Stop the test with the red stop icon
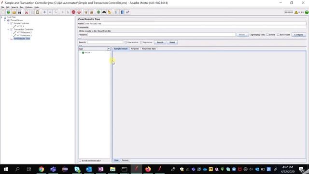Image resolution: width=309 pixels, height=174 pixels. coord(73,12)
